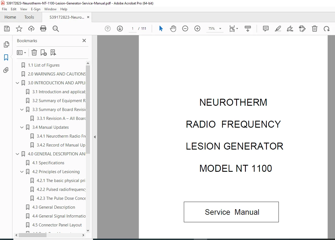Toggle scrolling mode keyboard icon

pyautogui.click(x=248, y=29)
